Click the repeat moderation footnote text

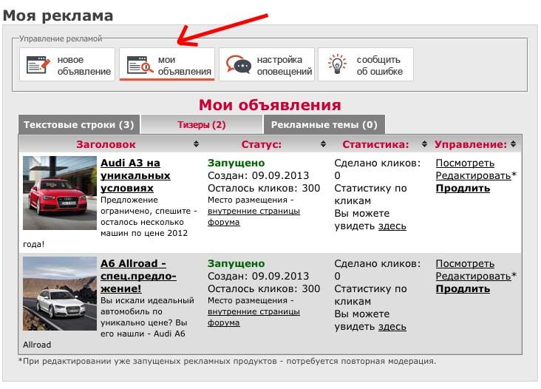(228, 362)
